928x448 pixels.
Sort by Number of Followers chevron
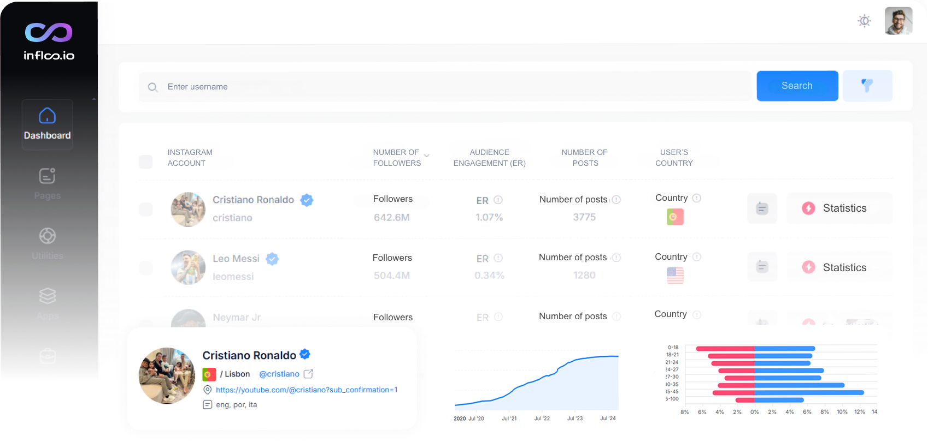tap(427, 156)
